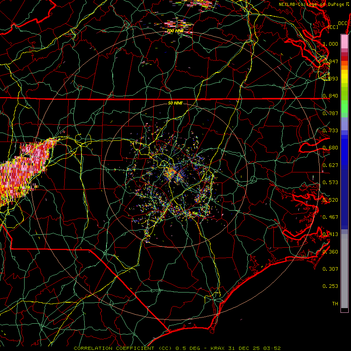Pick the pink segment beside 1.000
The image size is (351, 351).
344,42
